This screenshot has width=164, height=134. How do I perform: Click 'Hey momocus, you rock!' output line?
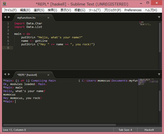22,98
